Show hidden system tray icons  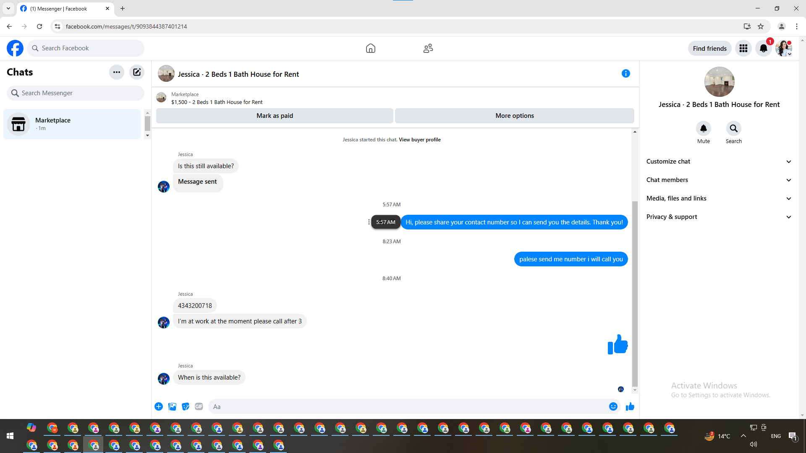pyautogui.click(x=743, y=436)
